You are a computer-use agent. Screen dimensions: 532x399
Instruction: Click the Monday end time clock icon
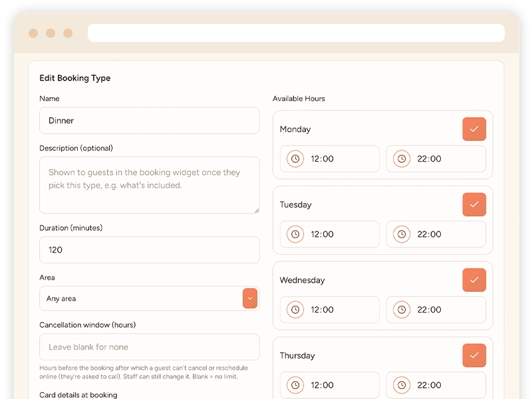pos(402,159)
